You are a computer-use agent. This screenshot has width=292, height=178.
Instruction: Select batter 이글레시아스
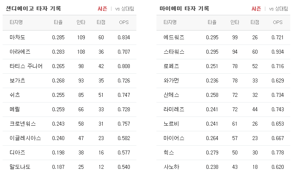click(25, 138)
